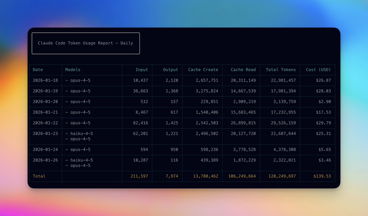368x216 pixels.
Task: Click the 'Total Tokens' column header
Action: pyautogui.click(x=281, y=70)
